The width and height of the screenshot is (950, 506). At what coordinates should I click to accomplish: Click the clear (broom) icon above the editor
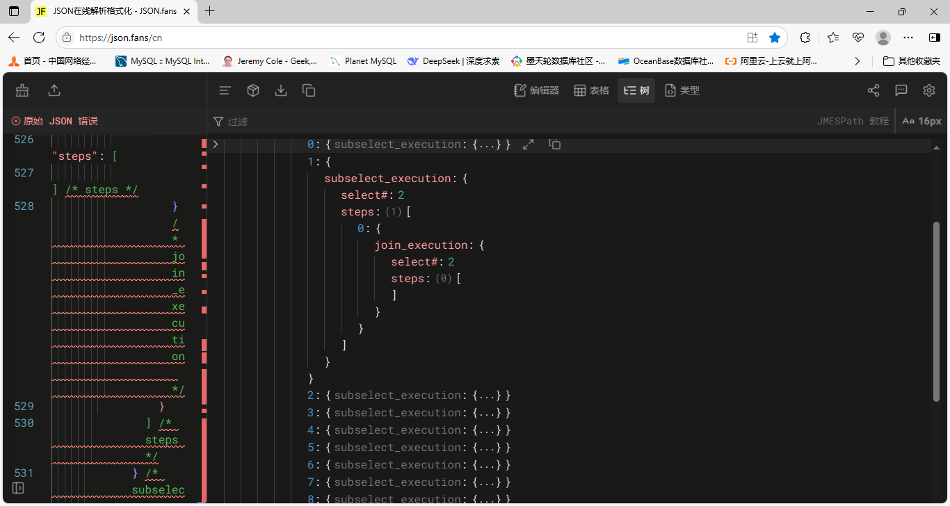(22, 90)
